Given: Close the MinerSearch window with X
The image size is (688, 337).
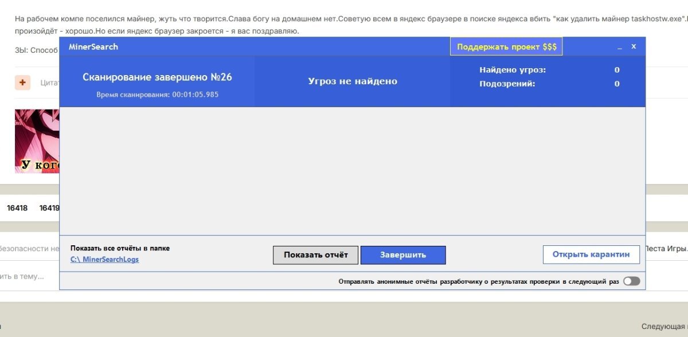Looking at the screenshot, I should tap(634, 46).
